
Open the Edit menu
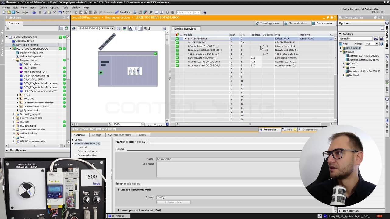(x=15, y=8)
